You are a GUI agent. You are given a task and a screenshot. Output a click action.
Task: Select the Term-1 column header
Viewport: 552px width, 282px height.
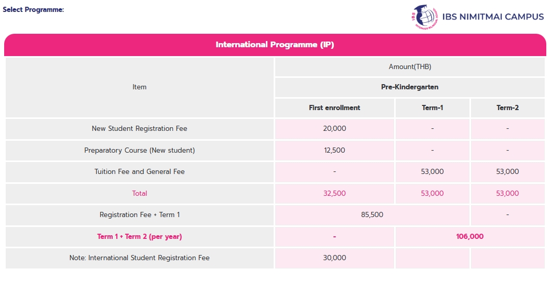(432, 108)
